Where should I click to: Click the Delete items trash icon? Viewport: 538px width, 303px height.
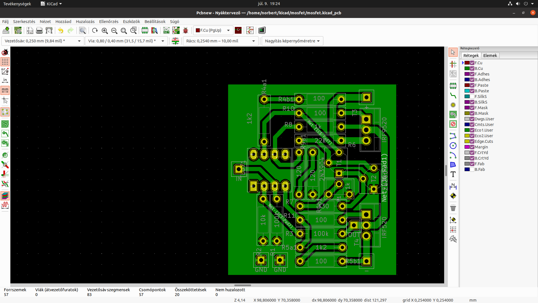pos(453,208)
